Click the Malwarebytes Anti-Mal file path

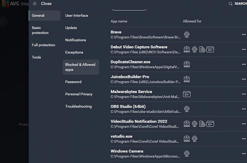[145, 97]
